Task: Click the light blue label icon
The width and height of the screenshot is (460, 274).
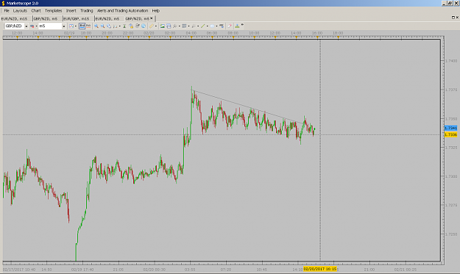Action: click(x=213, y=26)
